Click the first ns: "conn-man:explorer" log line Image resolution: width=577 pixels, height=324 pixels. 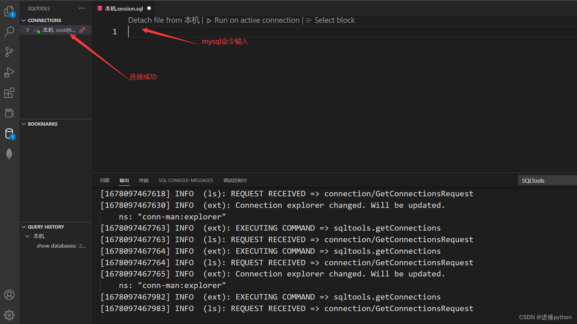(172, 217)
